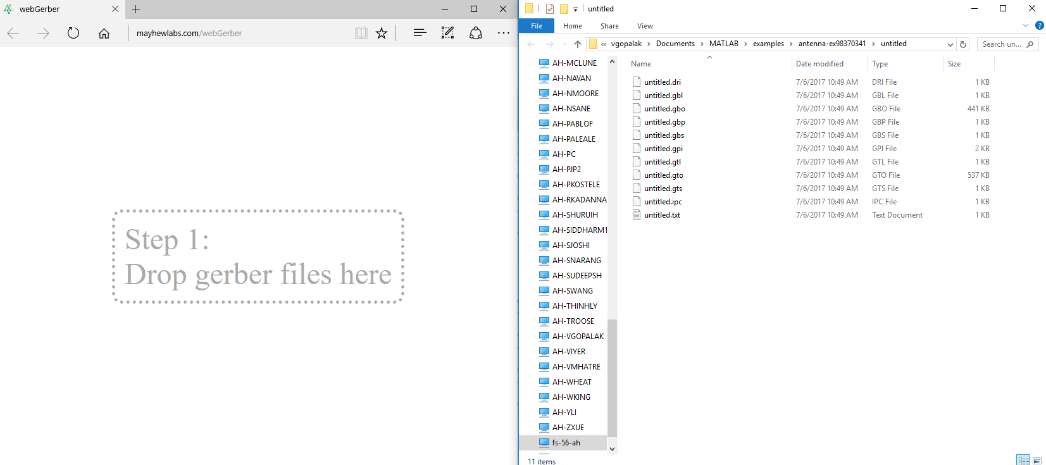The width and height of the screenshot is (1046, 465).
Task: Add page to favorites star icon
Action: (x=382, y=33)
